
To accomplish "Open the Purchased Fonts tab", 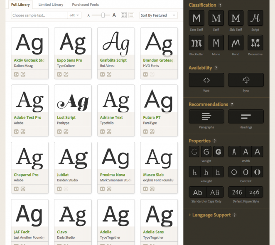I will 85,5.
